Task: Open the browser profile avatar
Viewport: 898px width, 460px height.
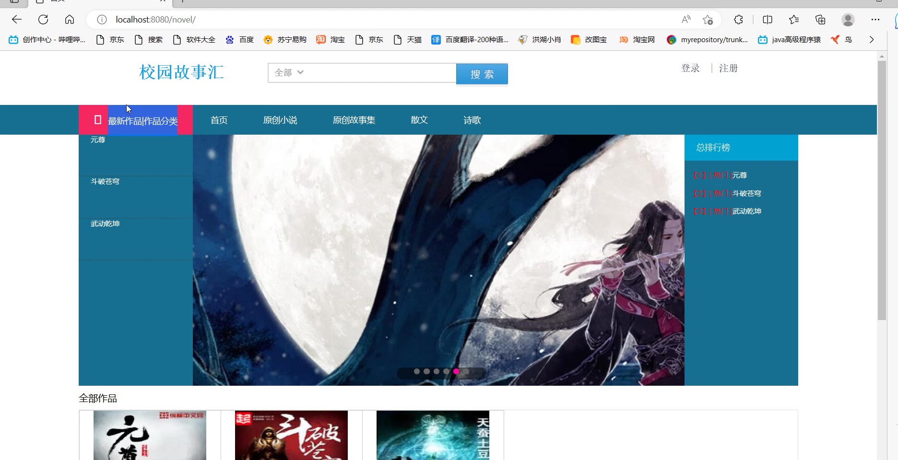Action: (848, 20)
